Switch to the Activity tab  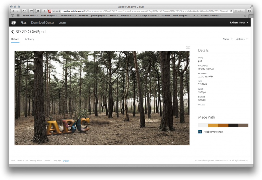29,39
